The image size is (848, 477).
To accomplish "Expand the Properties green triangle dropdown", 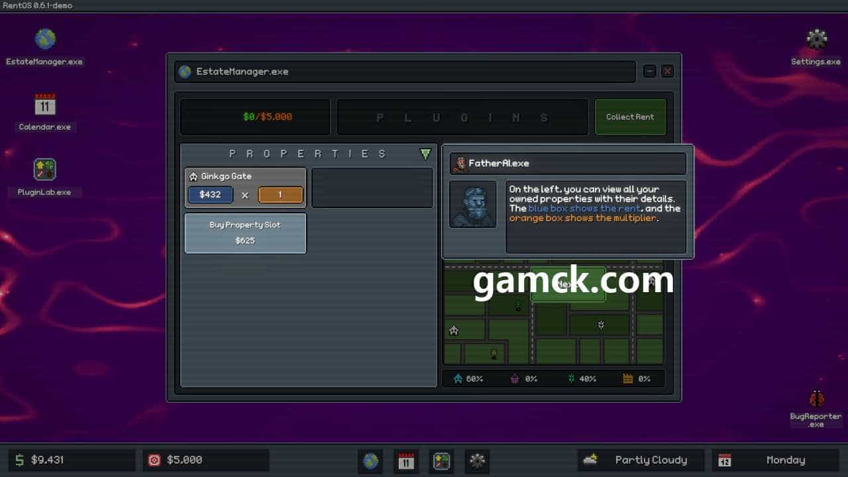I will tap(425, 154).
